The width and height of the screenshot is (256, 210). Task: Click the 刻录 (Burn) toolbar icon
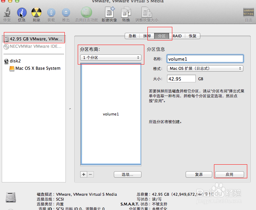(36, 12)
